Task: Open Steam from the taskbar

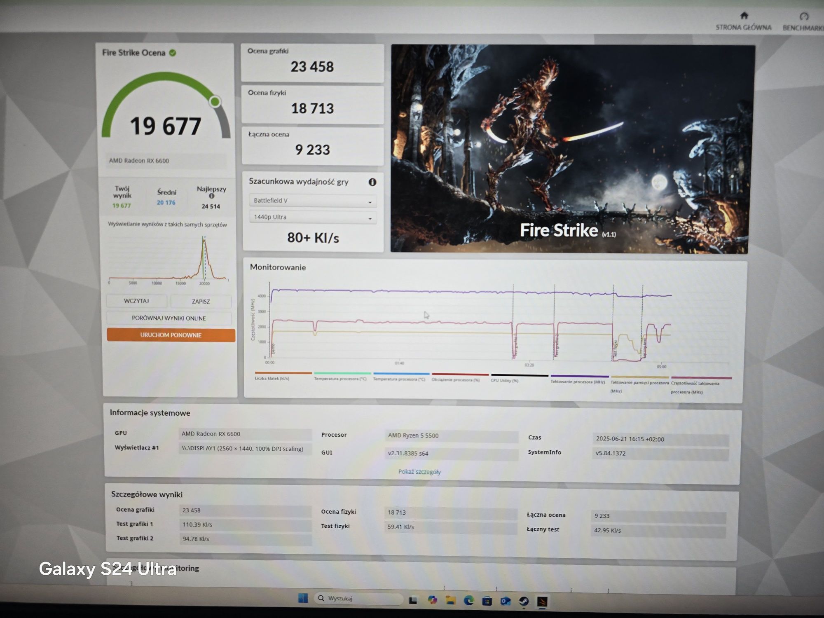Action: point(524,602)
